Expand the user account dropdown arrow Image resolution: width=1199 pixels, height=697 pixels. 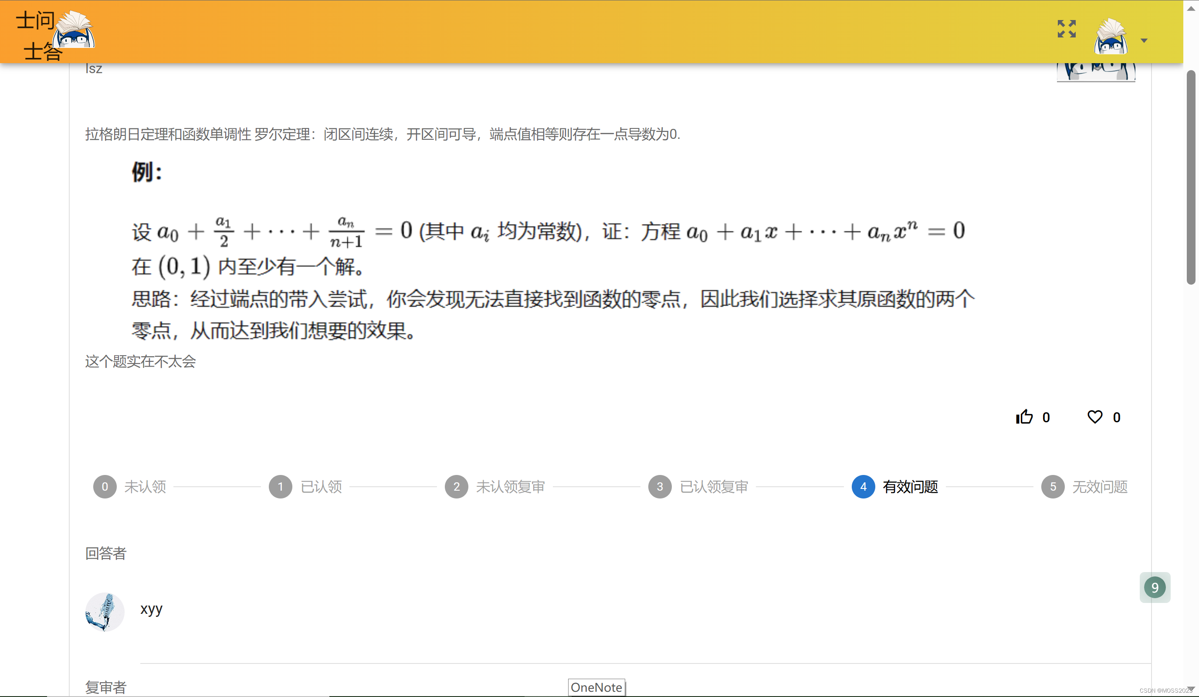(1144, 41)
